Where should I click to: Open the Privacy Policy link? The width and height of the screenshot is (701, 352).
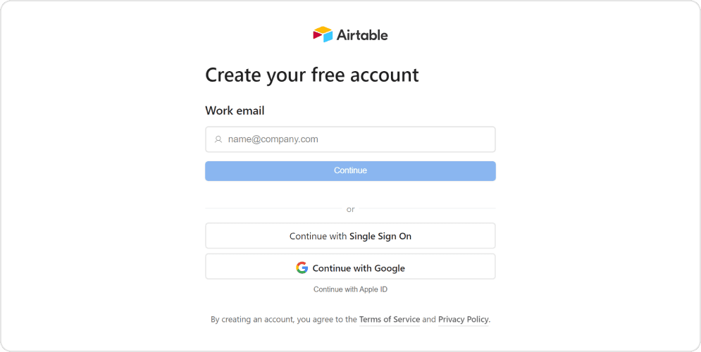click(463, 320)
